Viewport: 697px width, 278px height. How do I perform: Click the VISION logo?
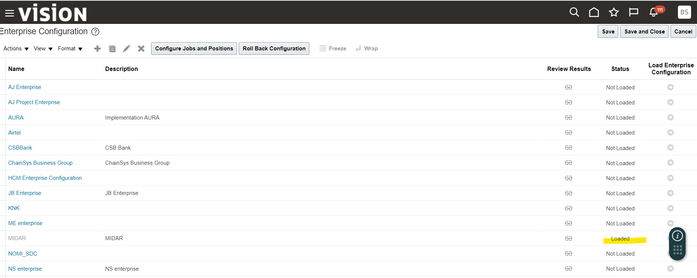point(53,13)
